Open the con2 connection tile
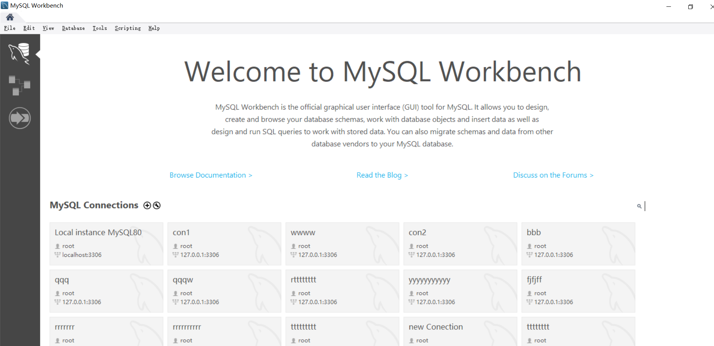The image size is (714, 346). (460, 244)
